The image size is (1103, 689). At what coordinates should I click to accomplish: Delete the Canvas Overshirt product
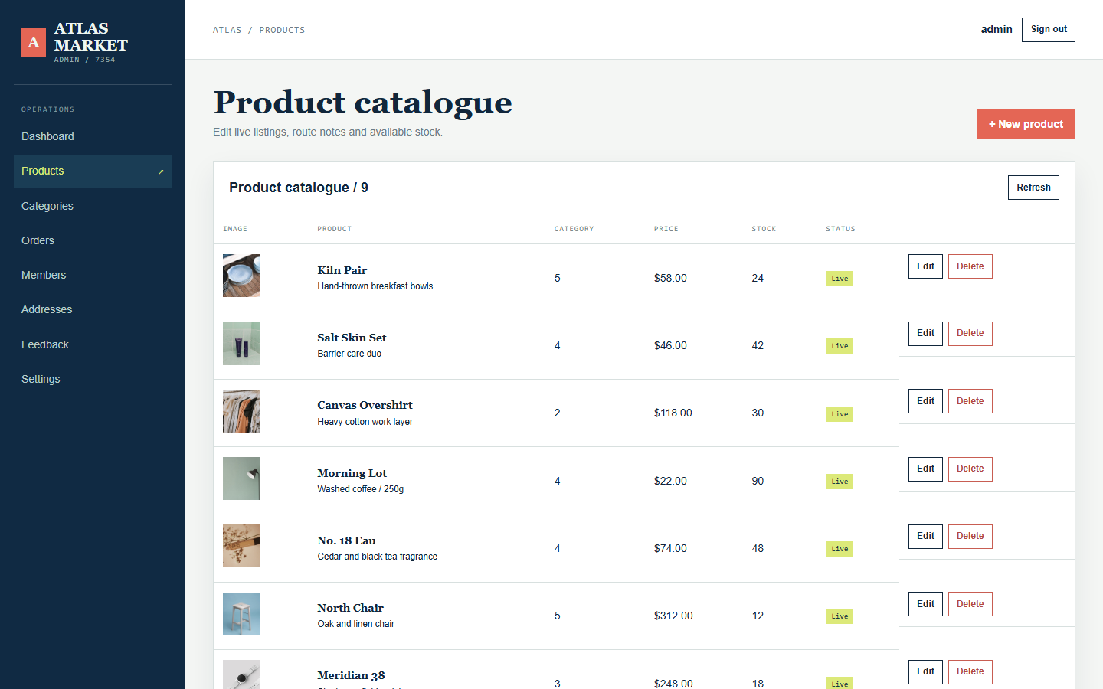(970, 401)
